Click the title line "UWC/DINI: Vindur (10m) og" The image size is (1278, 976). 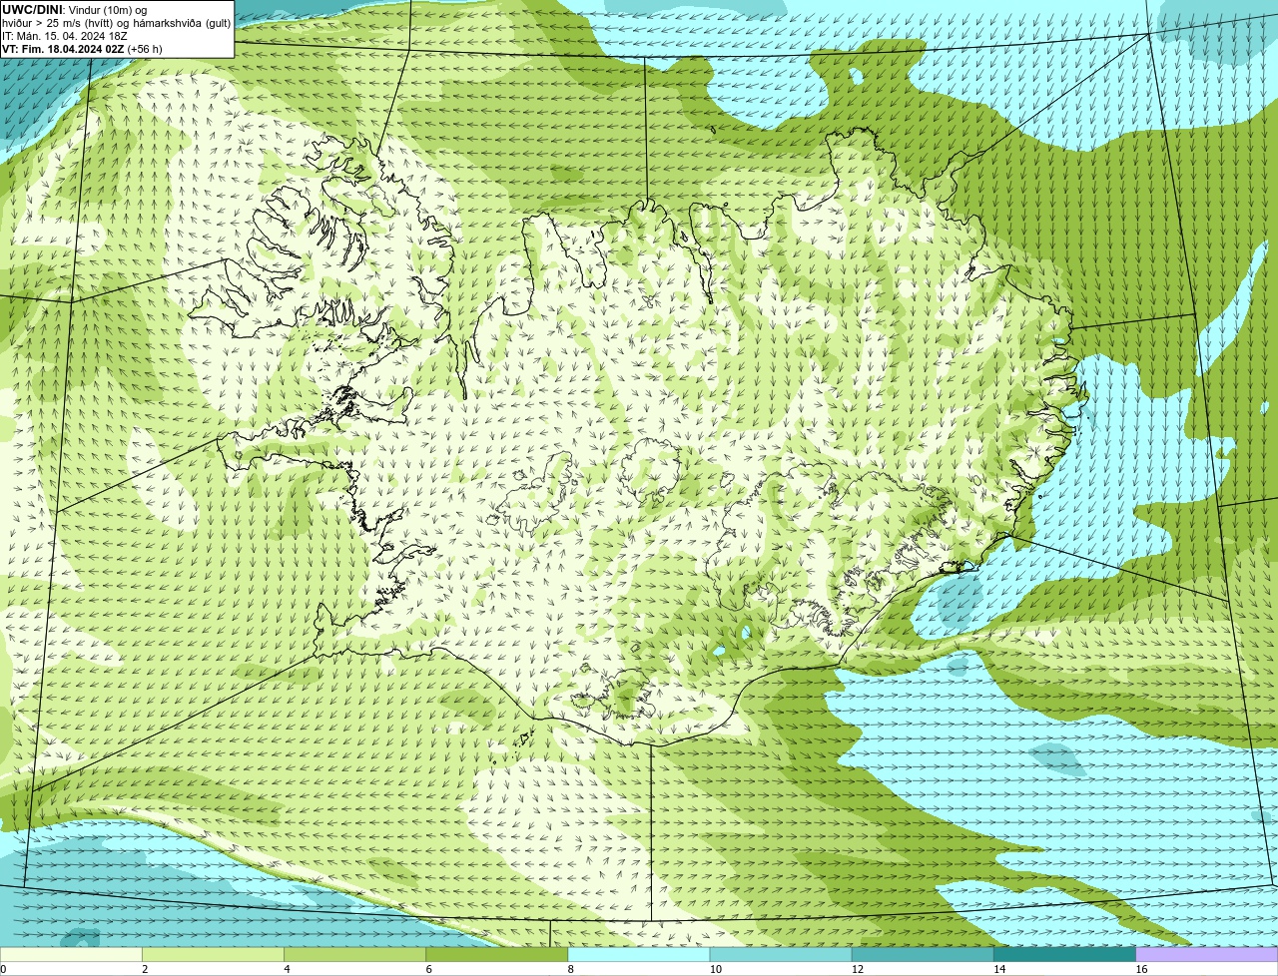point(75,9)
